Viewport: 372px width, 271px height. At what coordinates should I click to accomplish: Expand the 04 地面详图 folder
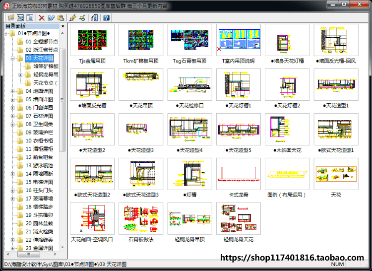click(12, 91)
